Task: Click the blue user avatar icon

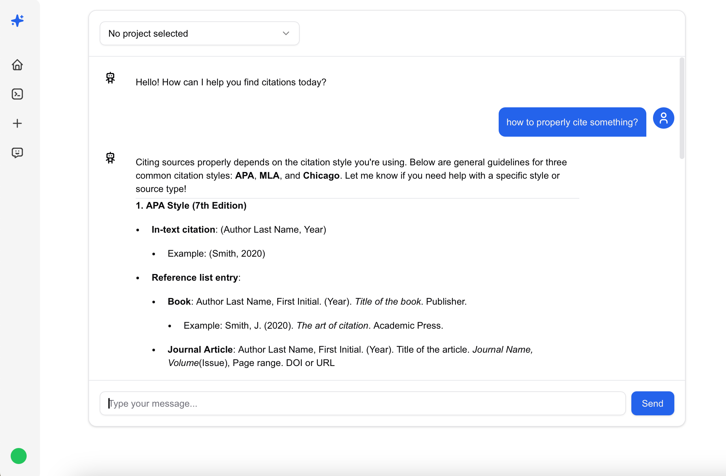Action: [x=663, y=118]
